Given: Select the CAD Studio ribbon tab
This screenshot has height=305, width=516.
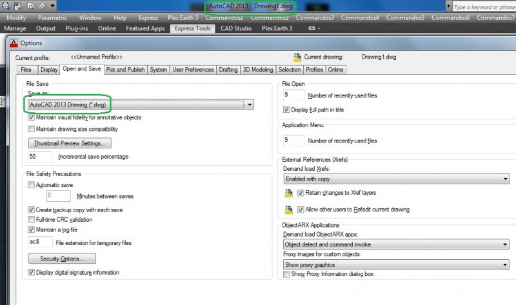Looking at the screenshot, I should point(236,28).
